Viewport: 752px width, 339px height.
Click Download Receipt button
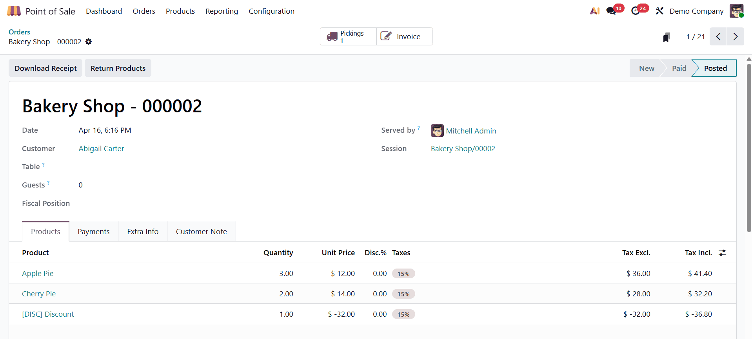click(x=45, y=68)
